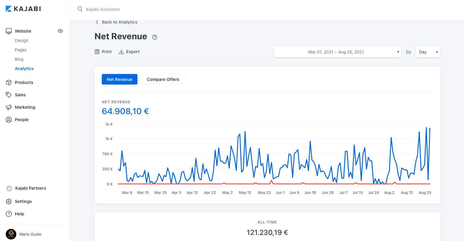Print the Net Revenue report

pyautogui.click(x=103, y=52)
